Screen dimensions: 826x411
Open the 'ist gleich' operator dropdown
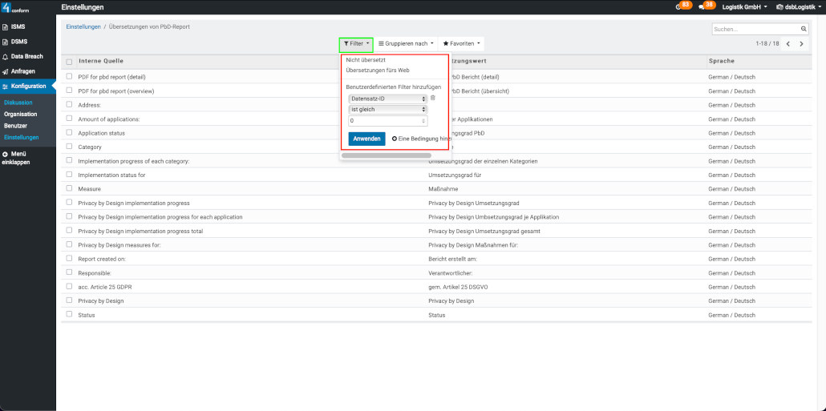[388, 109]
